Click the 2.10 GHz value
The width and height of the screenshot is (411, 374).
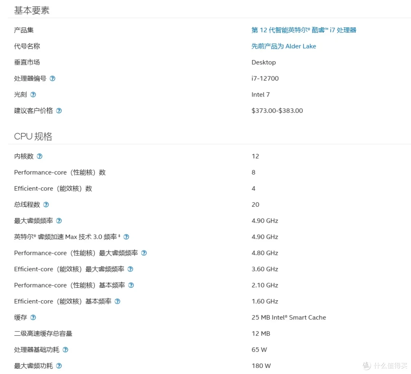(x=265, y=285)
